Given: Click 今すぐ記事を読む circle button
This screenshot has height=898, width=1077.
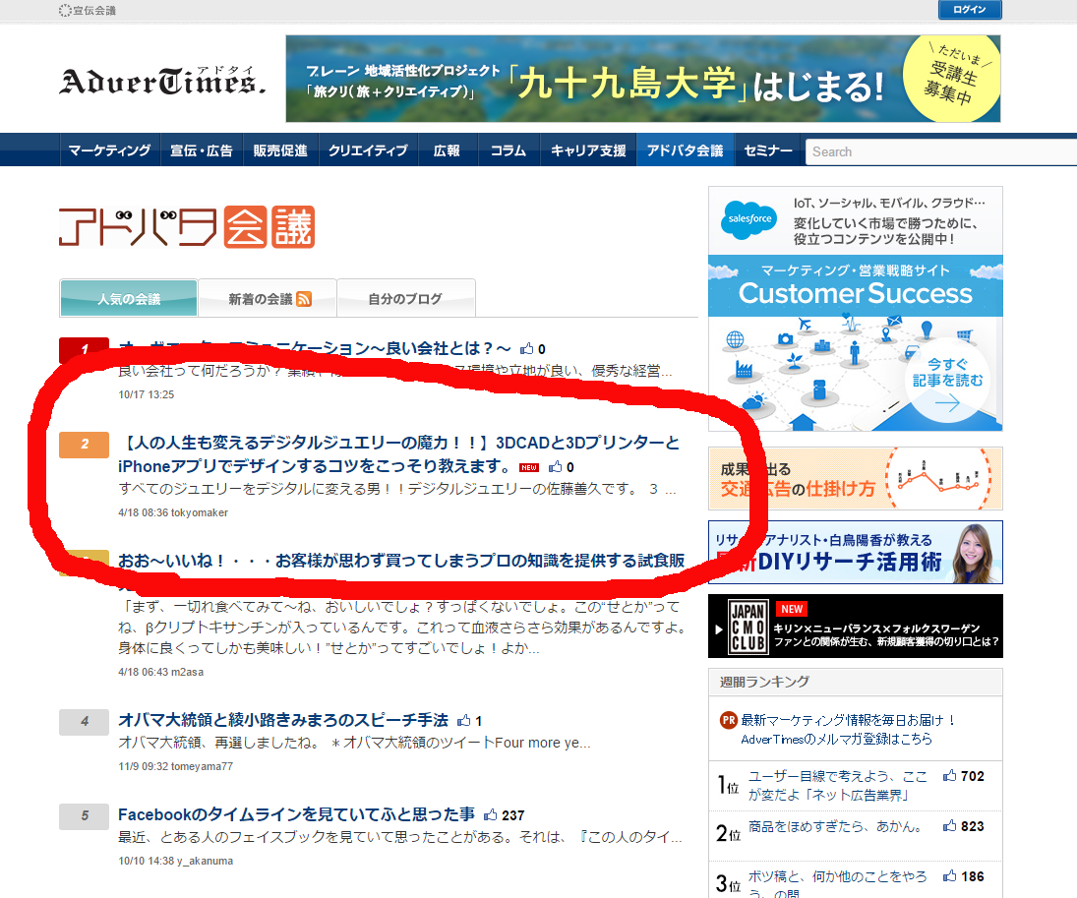Looking at the screenshot, I should [x=947, y=382].
